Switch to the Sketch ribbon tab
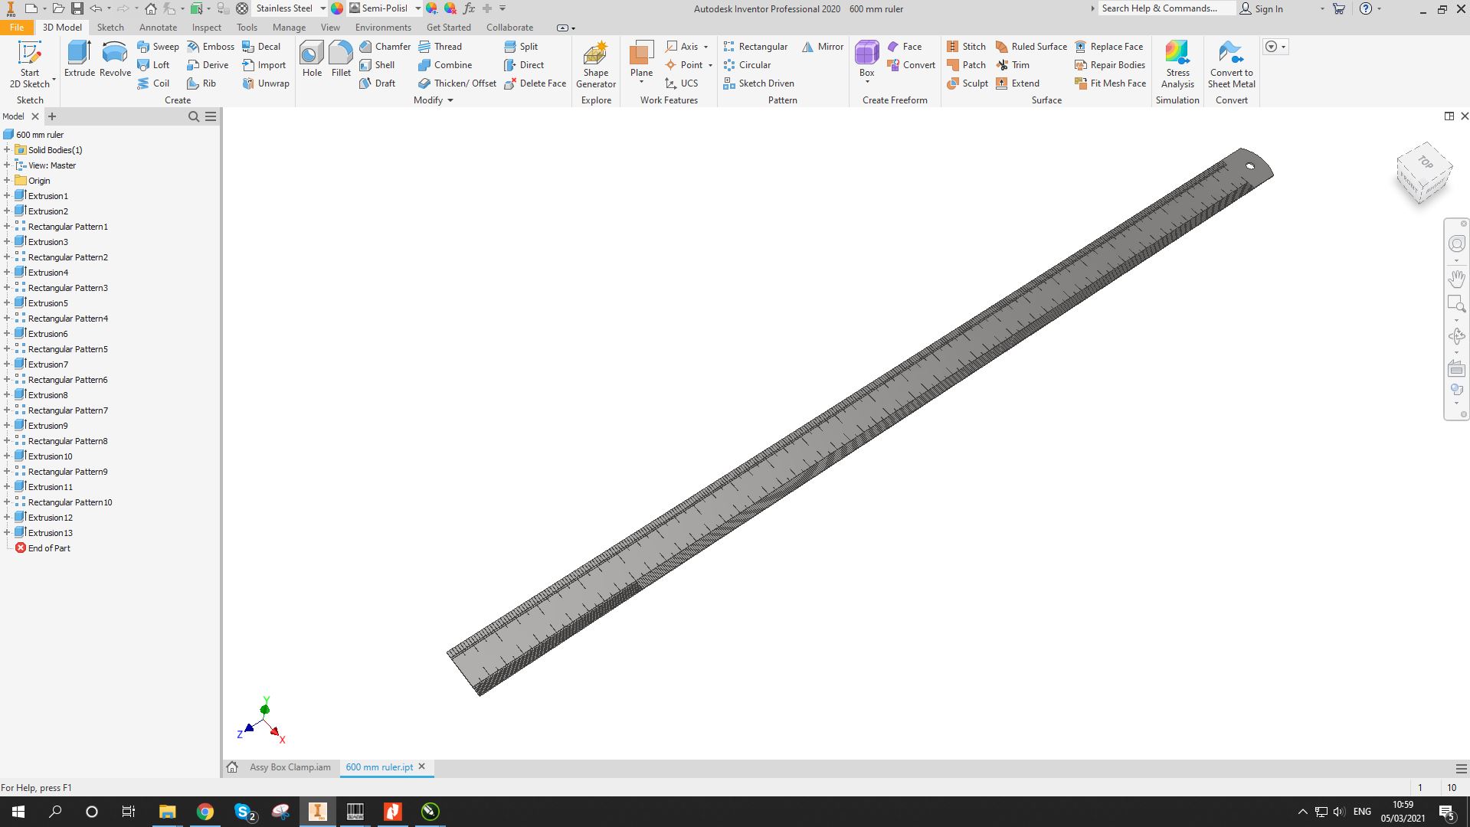 [110, 28]
